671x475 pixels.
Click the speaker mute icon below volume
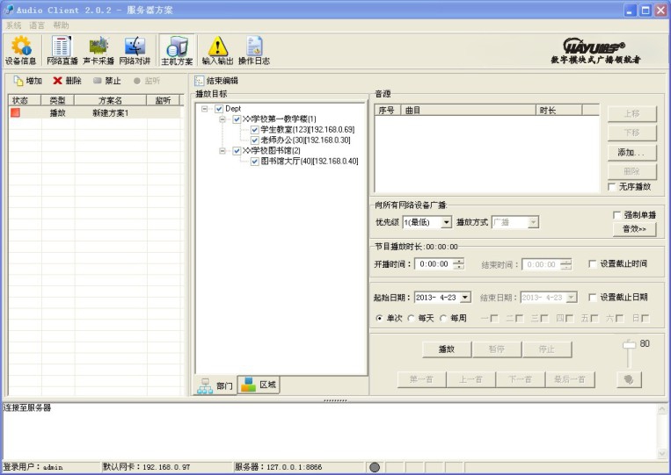pos(628,379)
